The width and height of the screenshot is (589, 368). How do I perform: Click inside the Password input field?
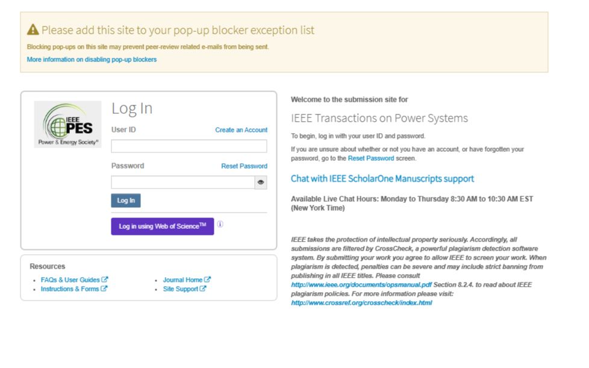tap(184, 182)
